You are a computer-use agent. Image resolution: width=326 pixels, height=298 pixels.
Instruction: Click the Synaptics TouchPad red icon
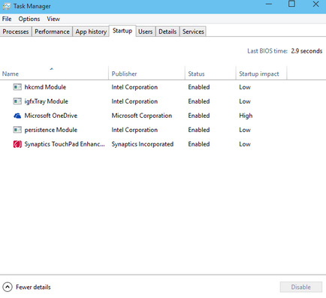17,144
